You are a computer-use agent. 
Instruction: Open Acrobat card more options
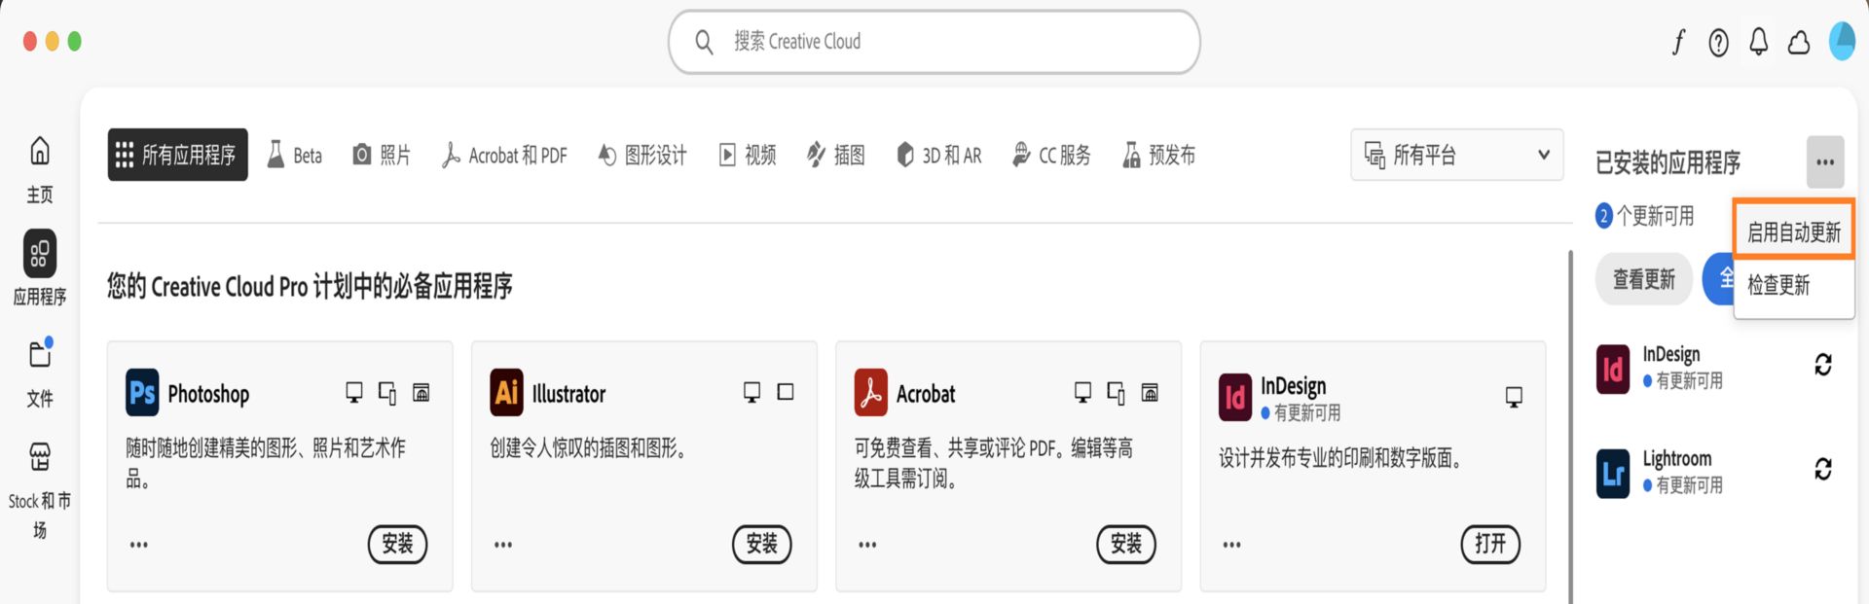click(867, 545)
